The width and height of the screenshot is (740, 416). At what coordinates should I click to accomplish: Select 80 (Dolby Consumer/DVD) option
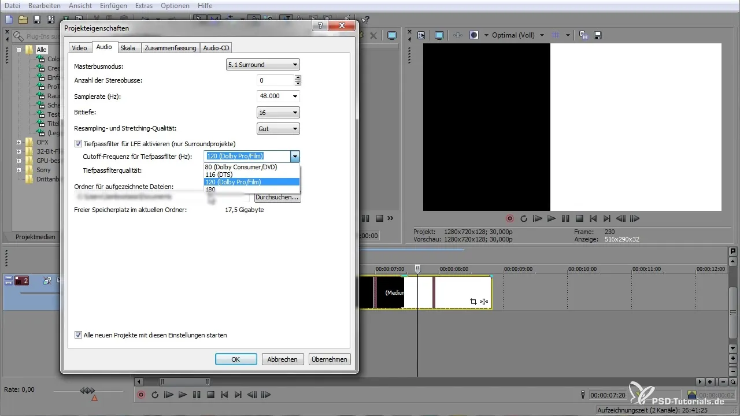tap(252, 167)
